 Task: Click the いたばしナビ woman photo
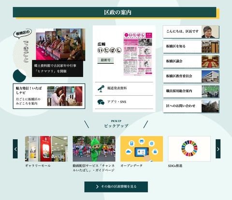pyautogui.click(x=65, y=96)
